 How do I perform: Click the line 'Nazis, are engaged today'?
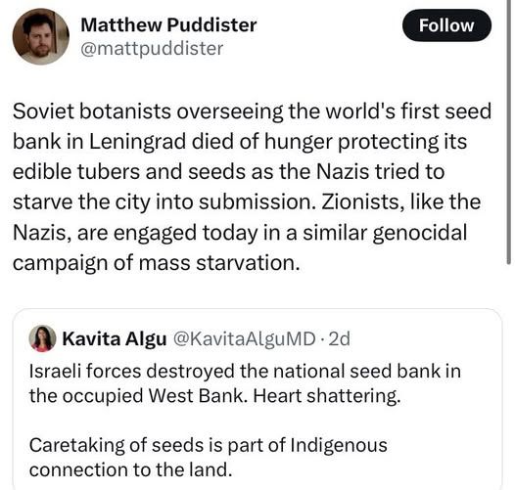click(240, 233)
